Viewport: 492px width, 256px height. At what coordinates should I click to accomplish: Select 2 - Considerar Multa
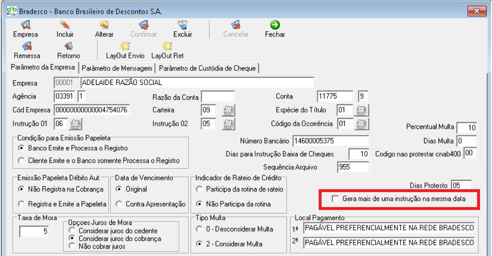pyautogui.click(x=199, y=244)
